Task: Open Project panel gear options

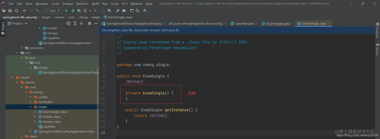Action: 89,23
